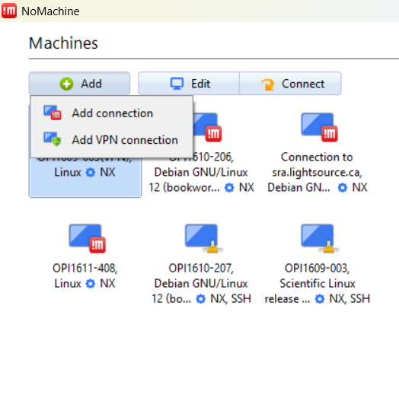
Task: Click the 'OPI1610-207,' label text
Action: point(201,268)
